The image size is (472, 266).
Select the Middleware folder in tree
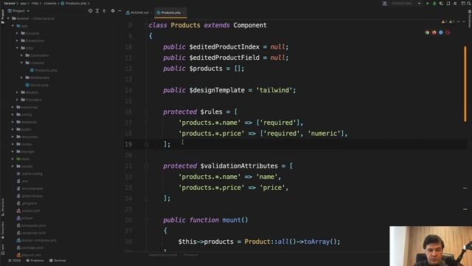click(38, 78)
